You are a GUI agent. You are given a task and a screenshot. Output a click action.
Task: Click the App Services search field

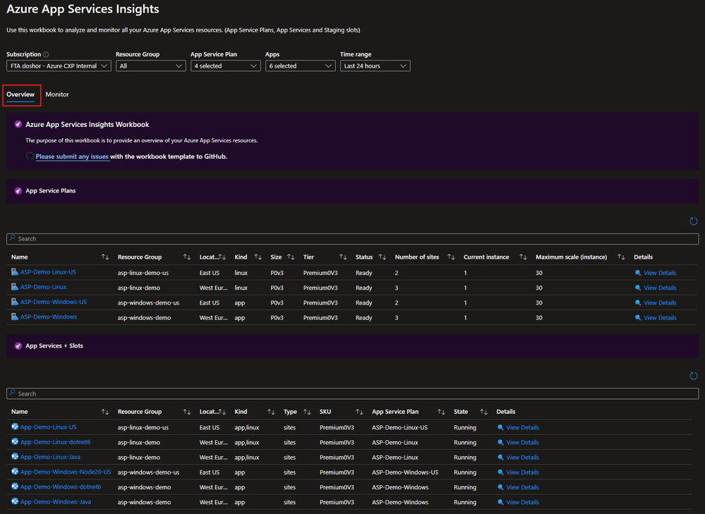pyautogui.click(x=353, y=393)
